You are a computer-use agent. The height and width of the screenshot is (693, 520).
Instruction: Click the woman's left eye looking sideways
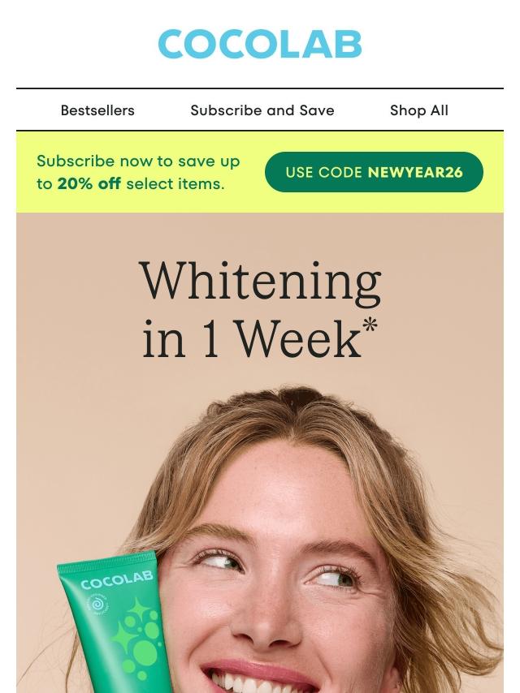[336, 579]
